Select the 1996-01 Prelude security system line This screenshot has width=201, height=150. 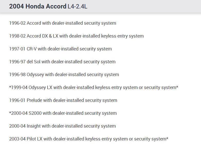click(63, 100)
